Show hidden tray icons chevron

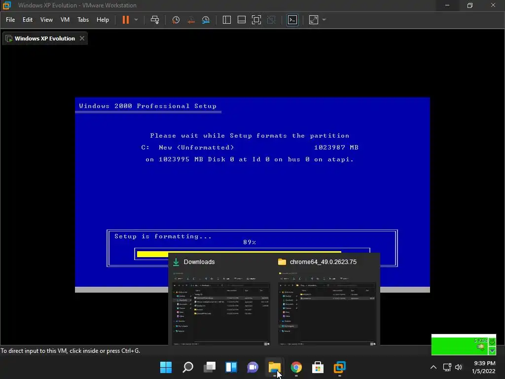433,367
